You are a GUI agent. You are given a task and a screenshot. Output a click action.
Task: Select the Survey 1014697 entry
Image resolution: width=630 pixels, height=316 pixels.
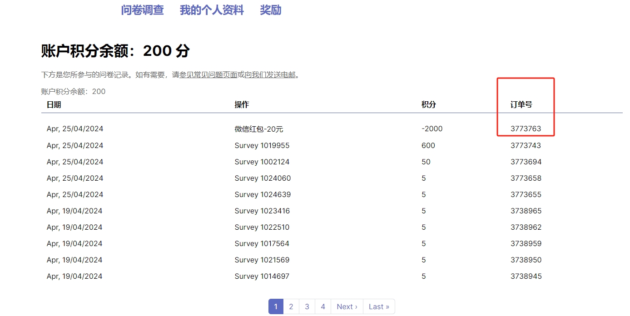point(262,276)
